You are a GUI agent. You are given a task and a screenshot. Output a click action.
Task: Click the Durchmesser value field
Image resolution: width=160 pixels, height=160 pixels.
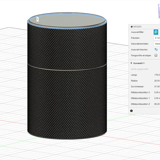[x=157, y=86]
